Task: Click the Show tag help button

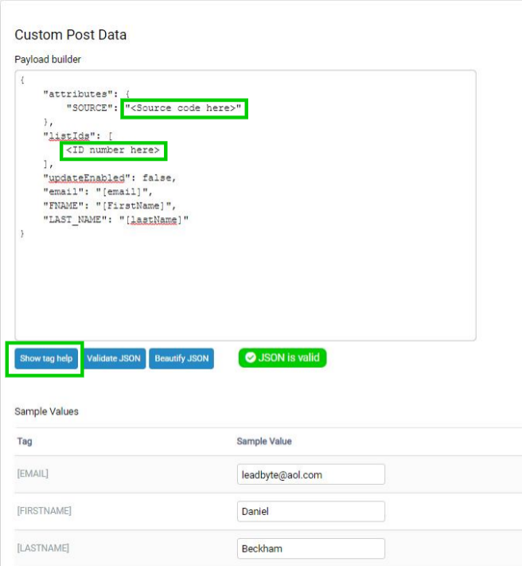Action: coord(46,358)
